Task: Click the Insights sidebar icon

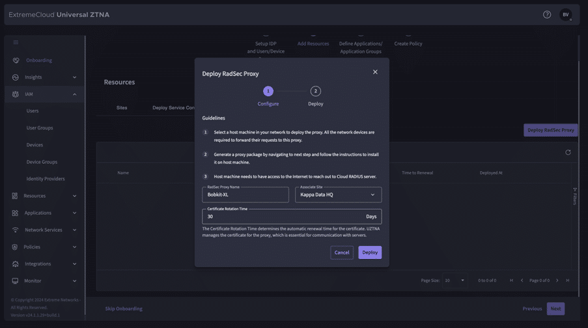Action: click(16, 77)
